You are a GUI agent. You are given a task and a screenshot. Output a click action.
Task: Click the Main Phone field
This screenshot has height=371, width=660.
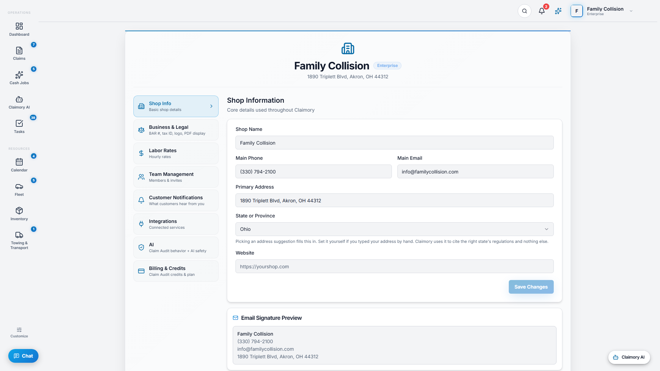click(x=313, y=171)
